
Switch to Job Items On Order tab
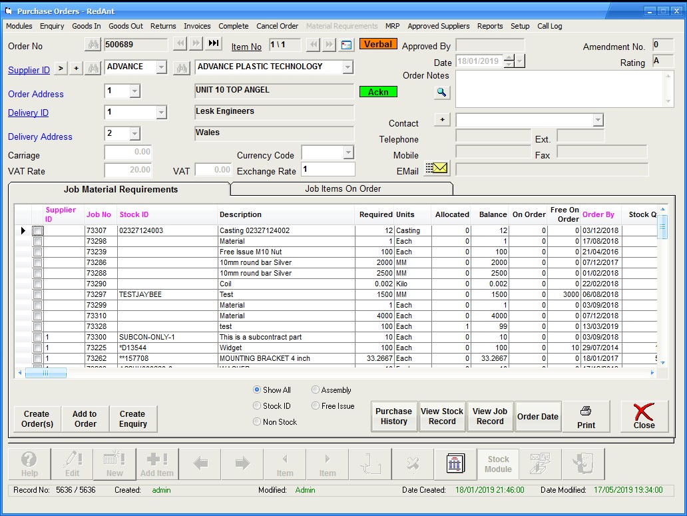(x=342, y=189)
